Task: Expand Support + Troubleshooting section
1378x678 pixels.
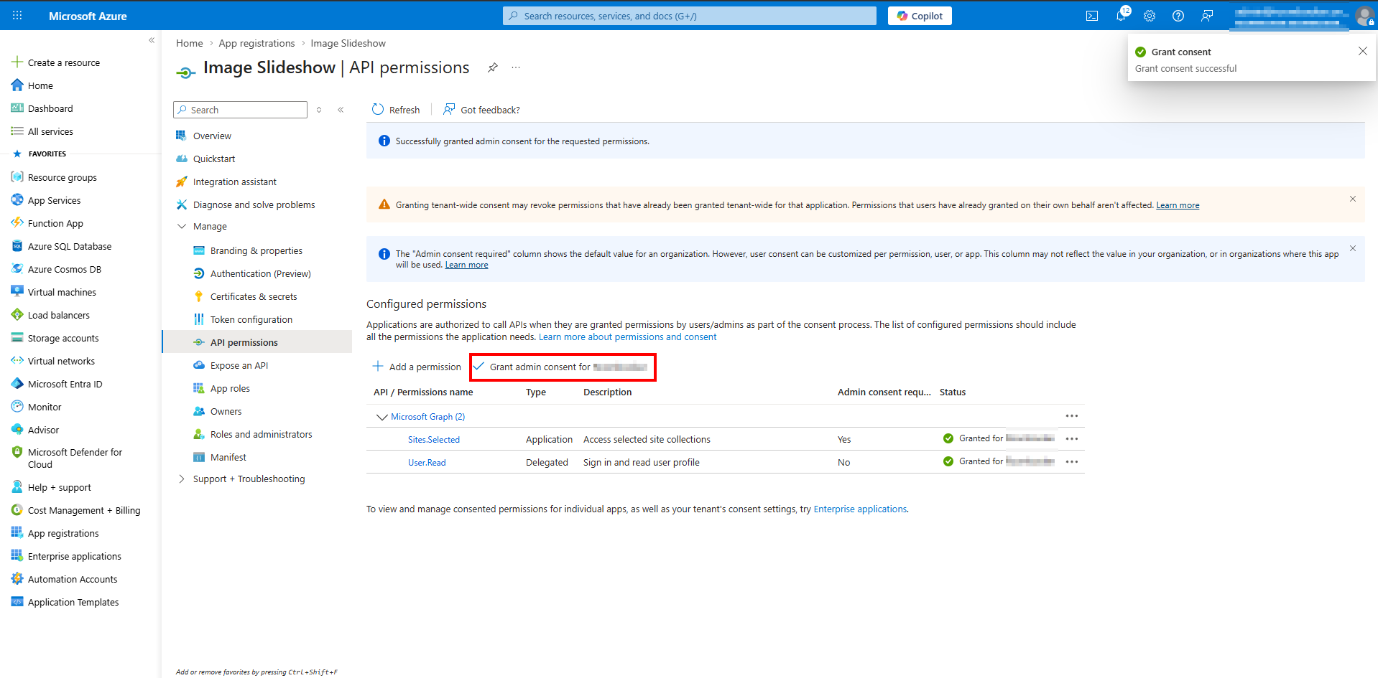Action: click(x=182, y=479)
